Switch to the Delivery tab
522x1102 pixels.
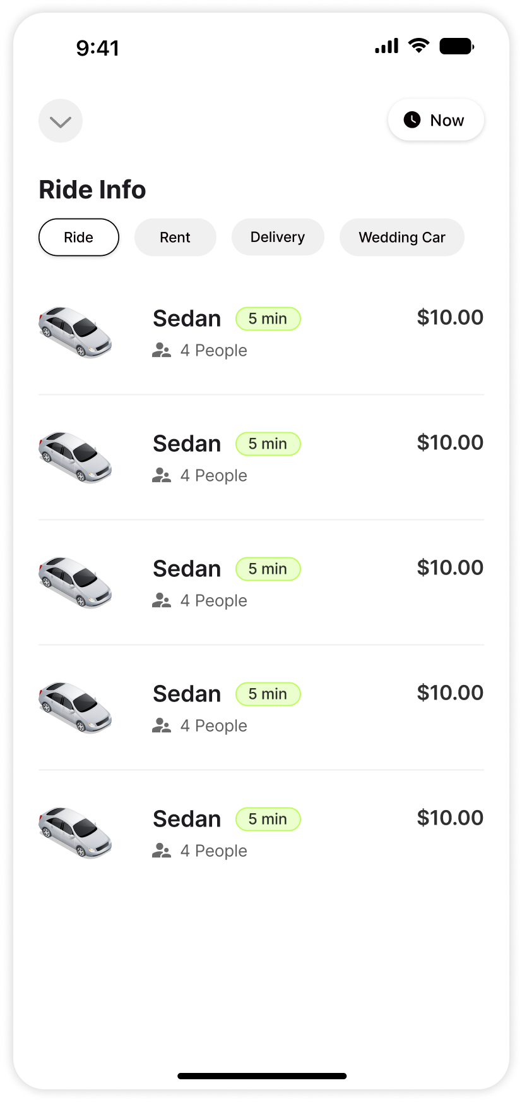coord(278,238)
